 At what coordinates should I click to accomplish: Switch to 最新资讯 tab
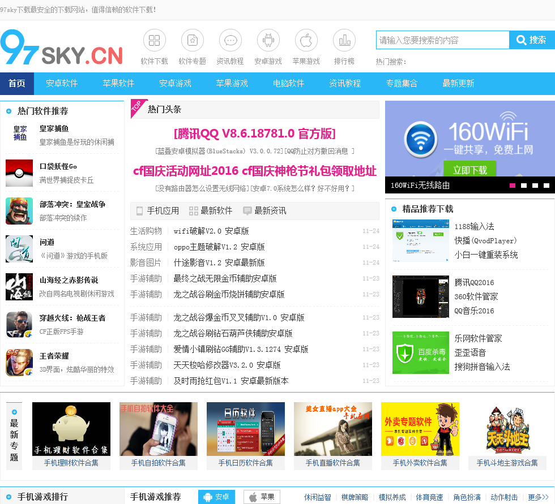265,211
